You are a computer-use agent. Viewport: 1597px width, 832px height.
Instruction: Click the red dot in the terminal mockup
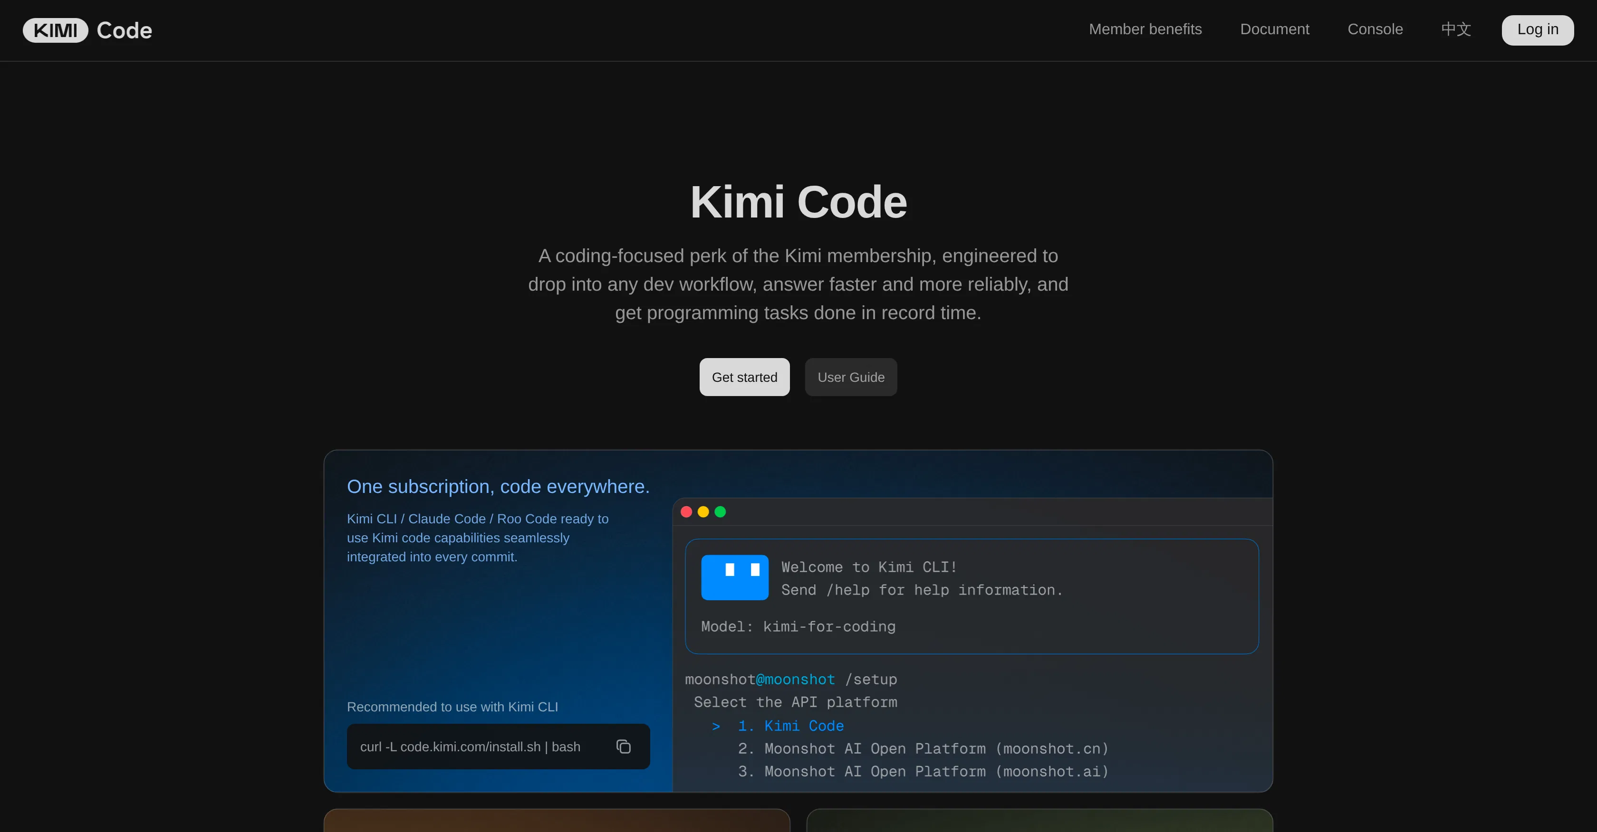point(686,511)
